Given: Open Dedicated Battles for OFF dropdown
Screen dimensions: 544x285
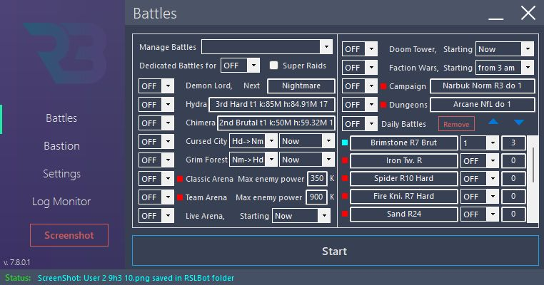Looking at the screenshot, I should pyautogui.click(x=240, y=66).
